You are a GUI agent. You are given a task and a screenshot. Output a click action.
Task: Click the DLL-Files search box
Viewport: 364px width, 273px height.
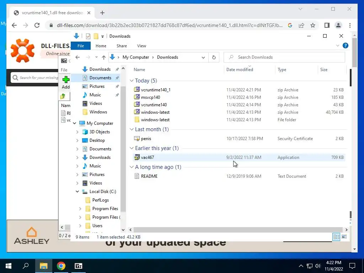click(35, 77)
